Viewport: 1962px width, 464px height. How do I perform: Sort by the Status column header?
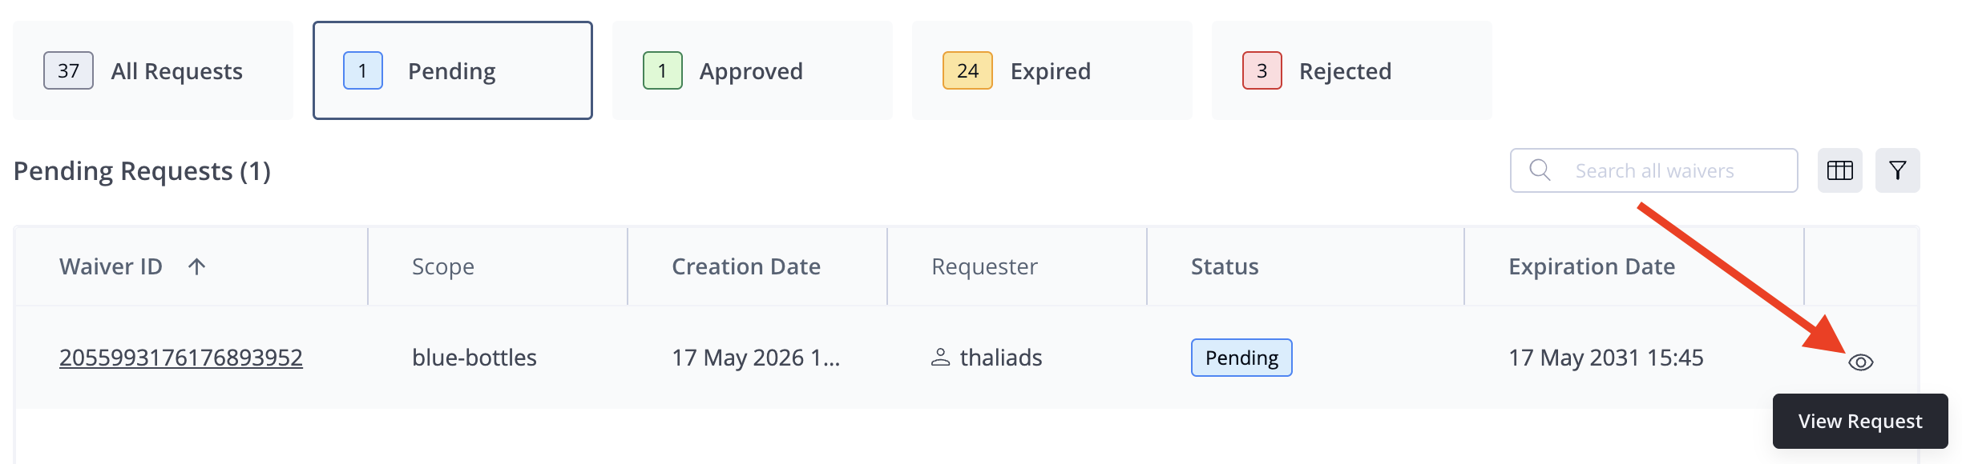coord(1225,266)
